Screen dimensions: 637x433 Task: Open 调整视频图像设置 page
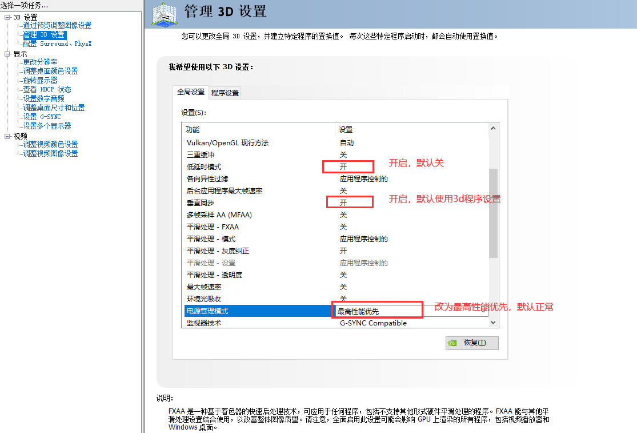50,154
